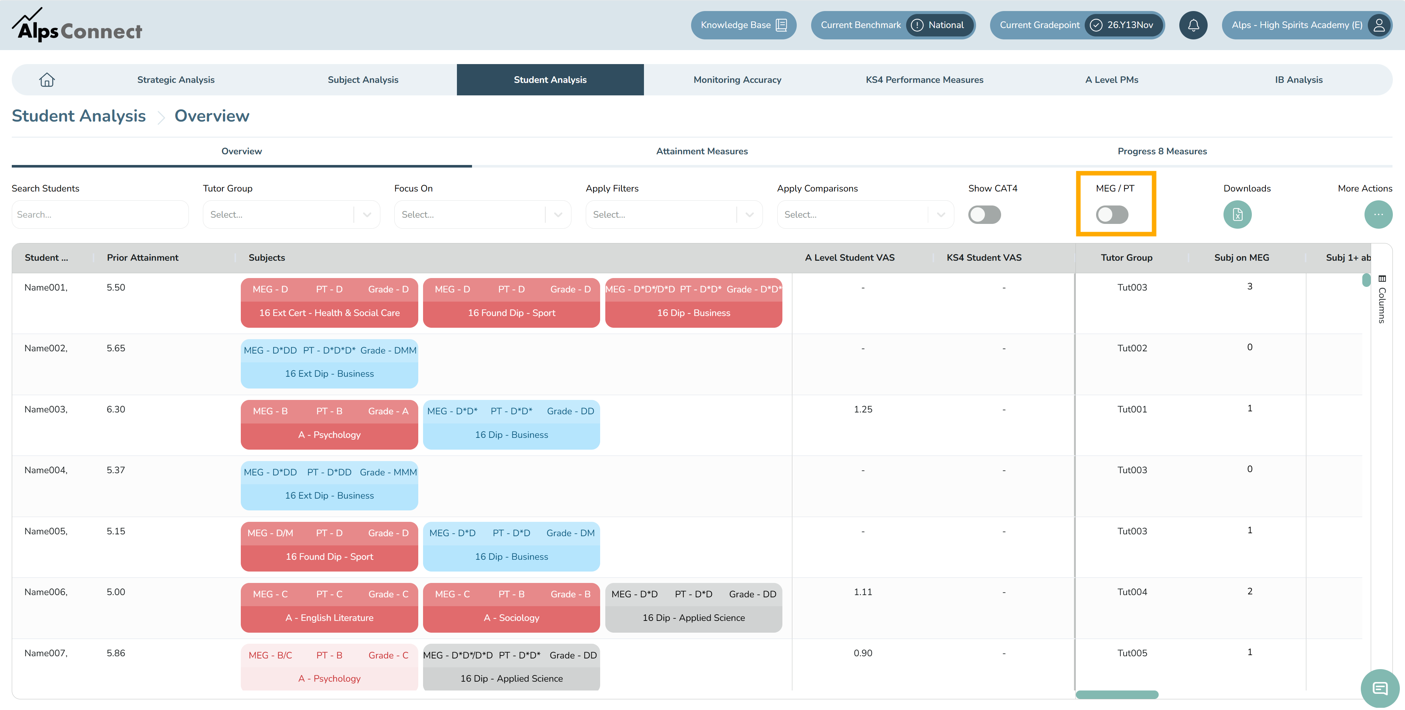
Task: Select the Overview sub-tab
Action: (x=242, y=152)
